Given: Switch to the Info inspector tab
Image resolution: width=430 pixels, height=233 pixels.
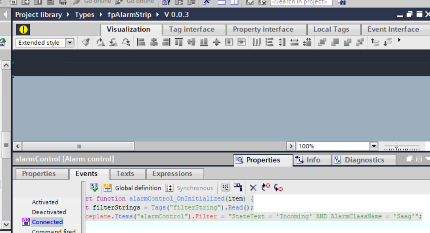Looking at the screenshot, I should coord(312,160).
